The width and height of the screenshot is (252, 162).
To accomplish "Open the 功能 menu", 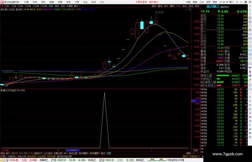I will 188,2.
